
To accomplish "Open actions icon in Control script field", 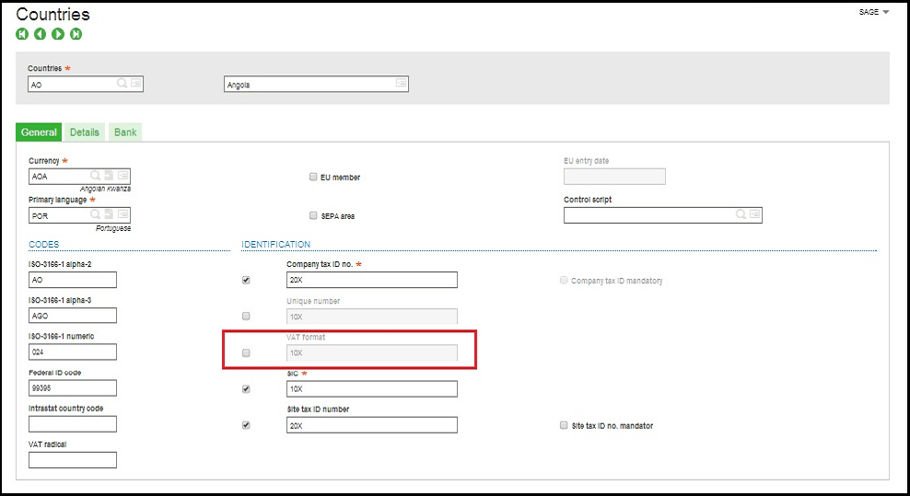I will tap(754, 214).
